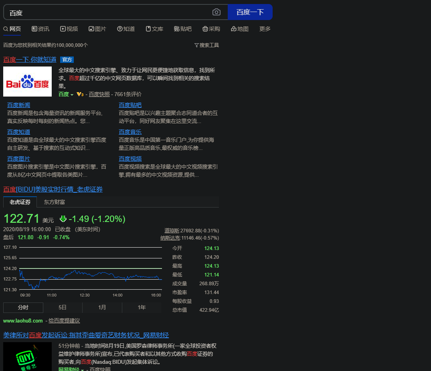Click the camera image-search icon
The image size is (431, 371).
pos(217,12)
